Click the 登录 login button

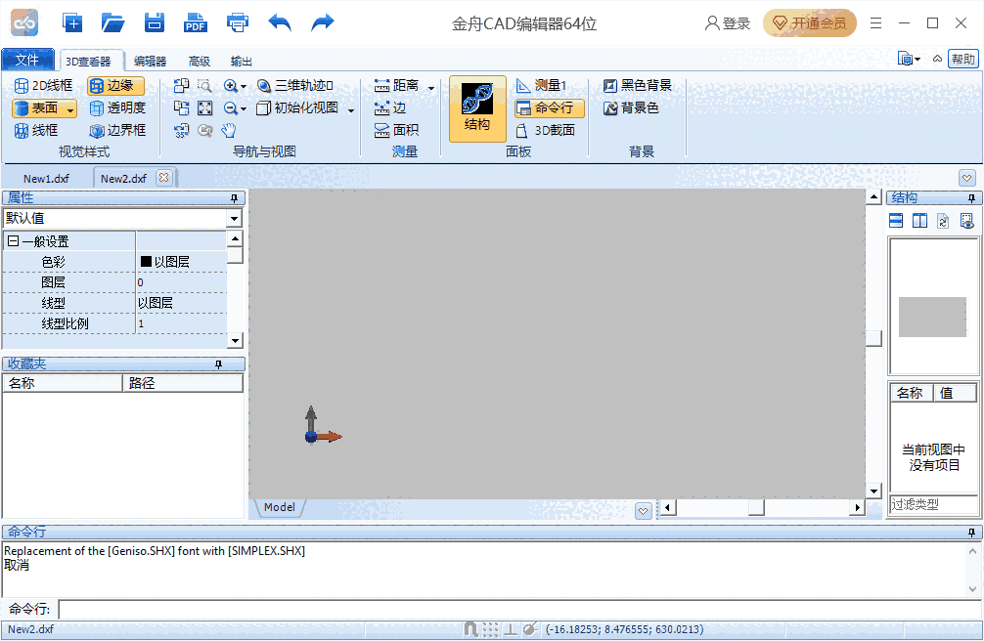point(728,23)
